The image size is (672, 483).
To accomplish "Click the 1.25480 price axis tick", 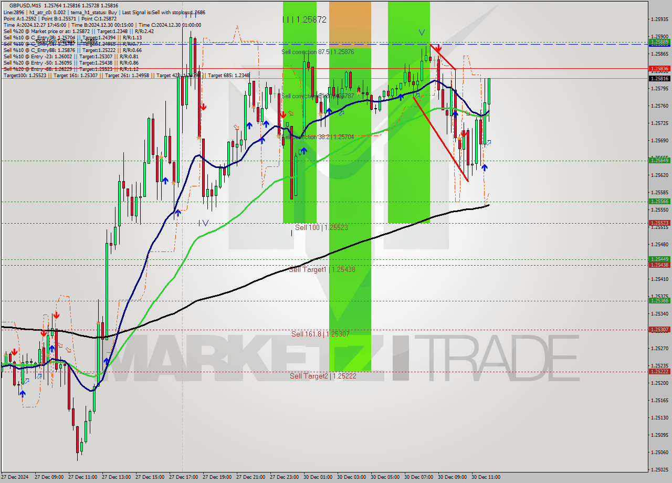I will tap(659, 244).
